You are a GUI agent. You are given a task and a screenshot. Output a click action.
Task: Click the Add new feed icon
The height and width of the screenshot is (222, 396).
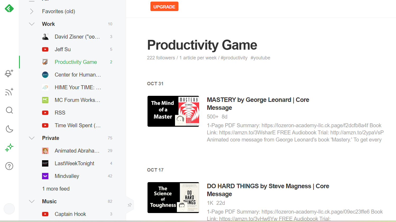[9, 92]
